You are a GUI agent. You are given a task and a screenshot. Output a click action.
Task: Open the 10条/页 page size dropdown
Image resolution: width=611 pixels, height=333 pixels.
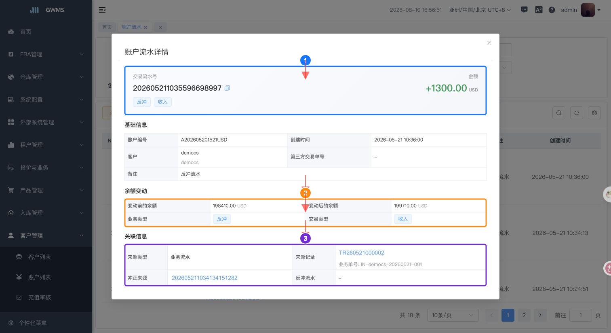(453, 315)
